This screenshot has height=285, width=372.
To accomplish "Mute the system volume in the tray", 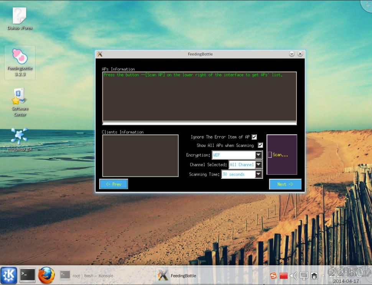I will [294, 275].
